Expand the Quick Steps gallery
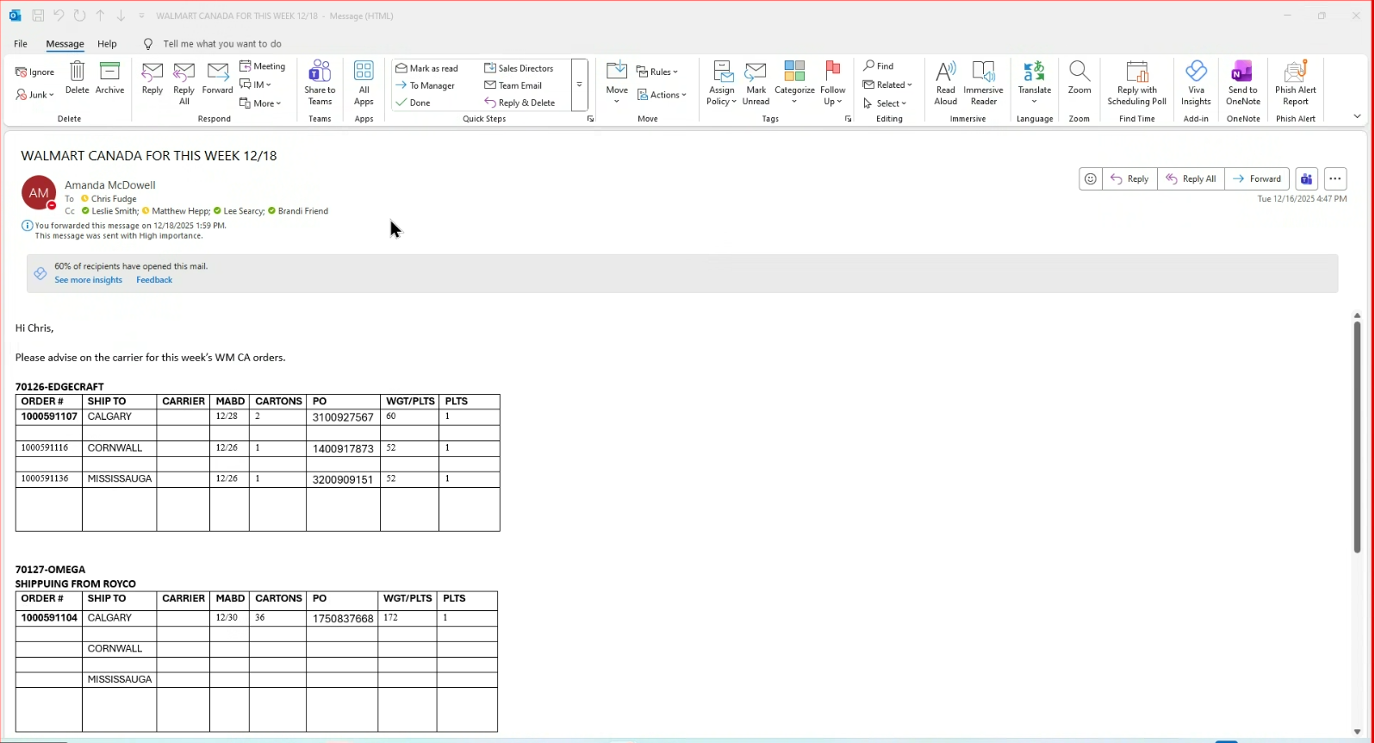Image resolution: width=1375 pixels, height=743 pixels. click(579, 85)
